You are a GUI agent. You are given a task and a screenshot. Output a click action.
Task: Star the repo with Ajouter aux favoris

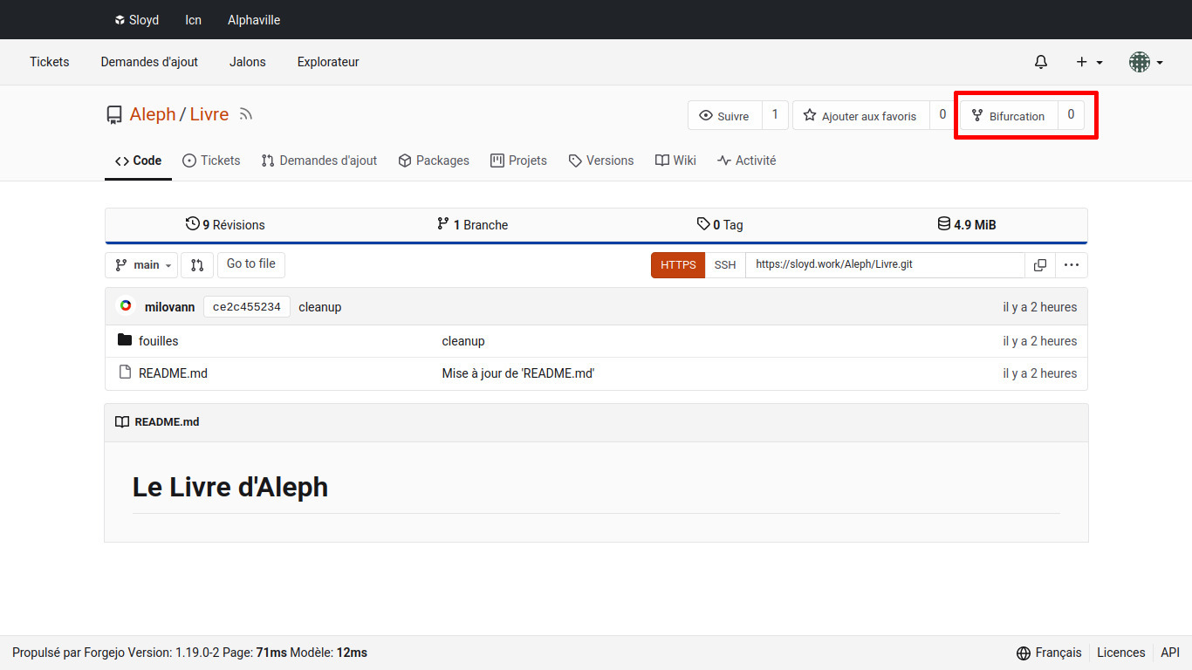[x=860, y=116]
